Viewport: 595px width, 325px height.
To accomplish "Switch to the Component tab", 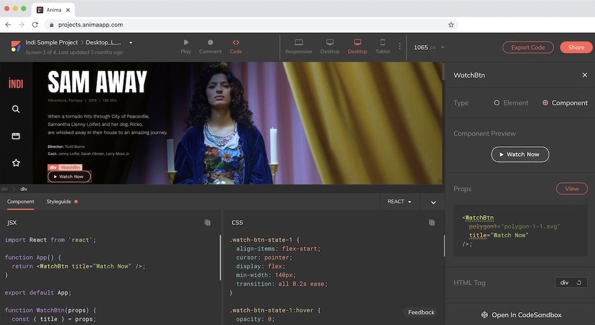I will (x=20, y=201).
